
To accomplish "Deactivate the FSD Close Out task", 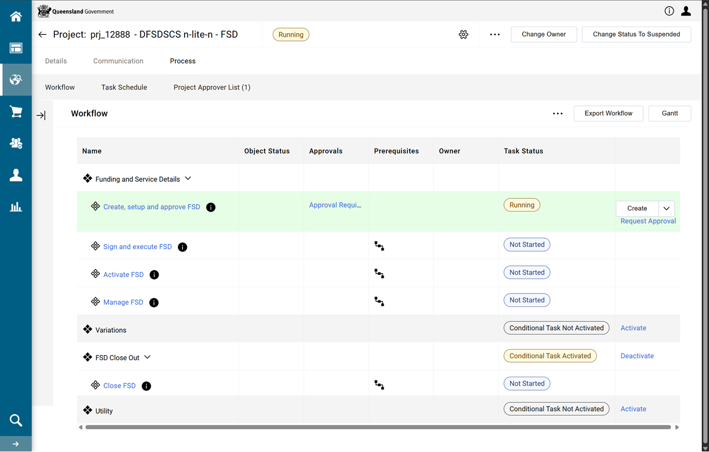I will click(637, 356).
